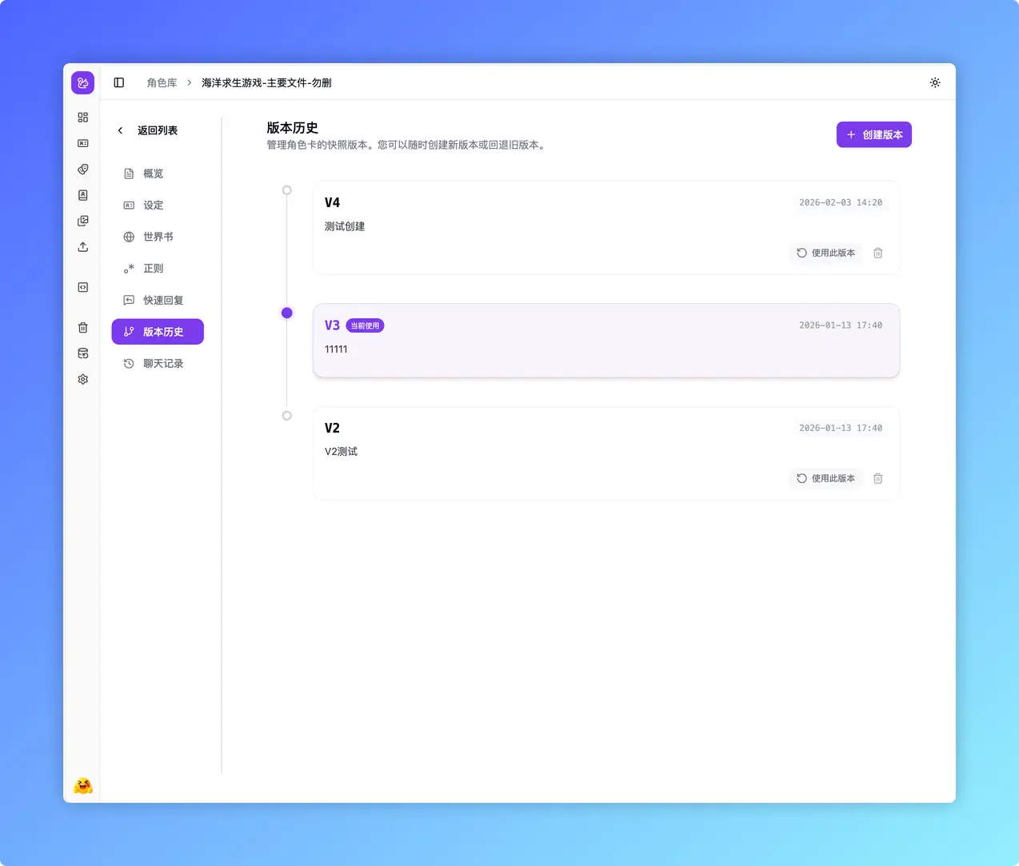Click the timestamp 2026-02-03 14:20
Viewport: 1019px width, 866px height.
(x=841, y=202)
